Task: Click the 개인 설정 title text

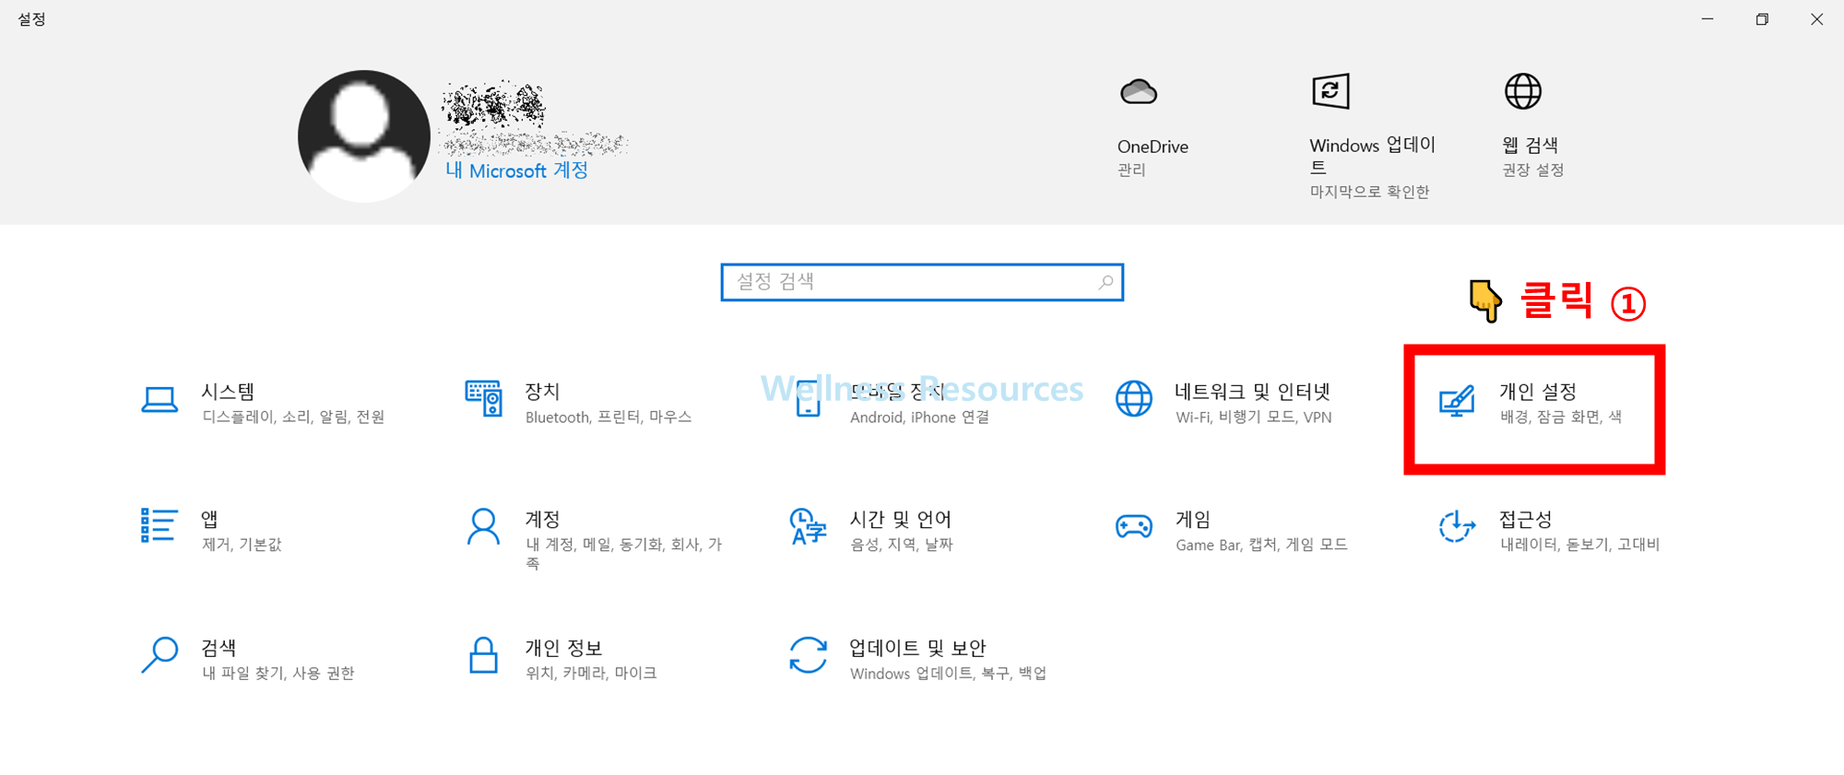Action: coord(1538,392)
